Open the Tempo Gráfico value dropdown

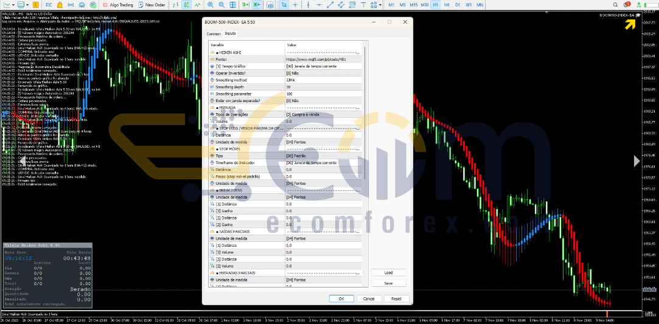coord(323,66)
